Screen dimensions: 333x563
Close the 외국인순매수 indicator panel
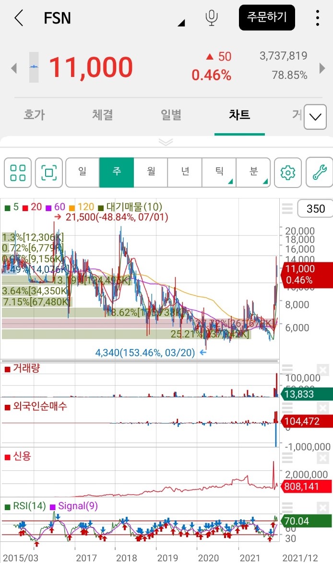(322, 408)
